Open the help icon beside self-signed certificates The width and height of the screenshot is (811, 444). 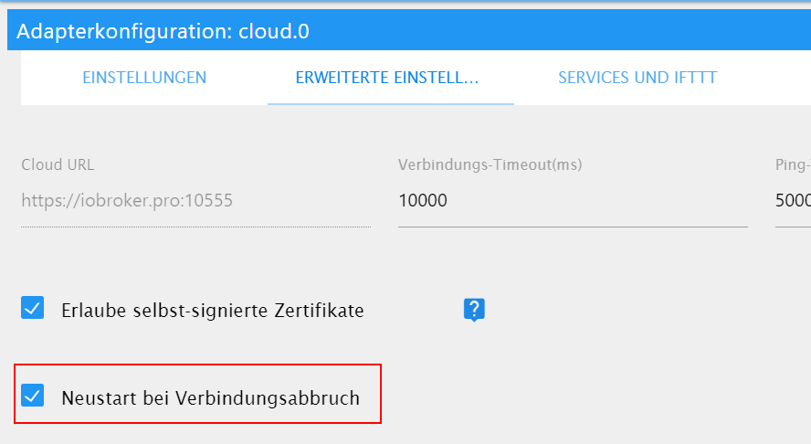click(x=474, y=310)
